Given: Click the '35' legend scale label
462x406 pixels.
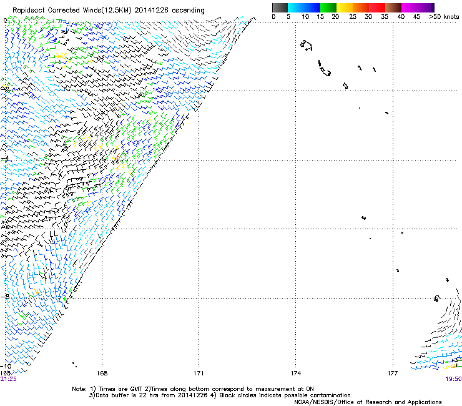Looking at the screenshot, I should (385, 17).
